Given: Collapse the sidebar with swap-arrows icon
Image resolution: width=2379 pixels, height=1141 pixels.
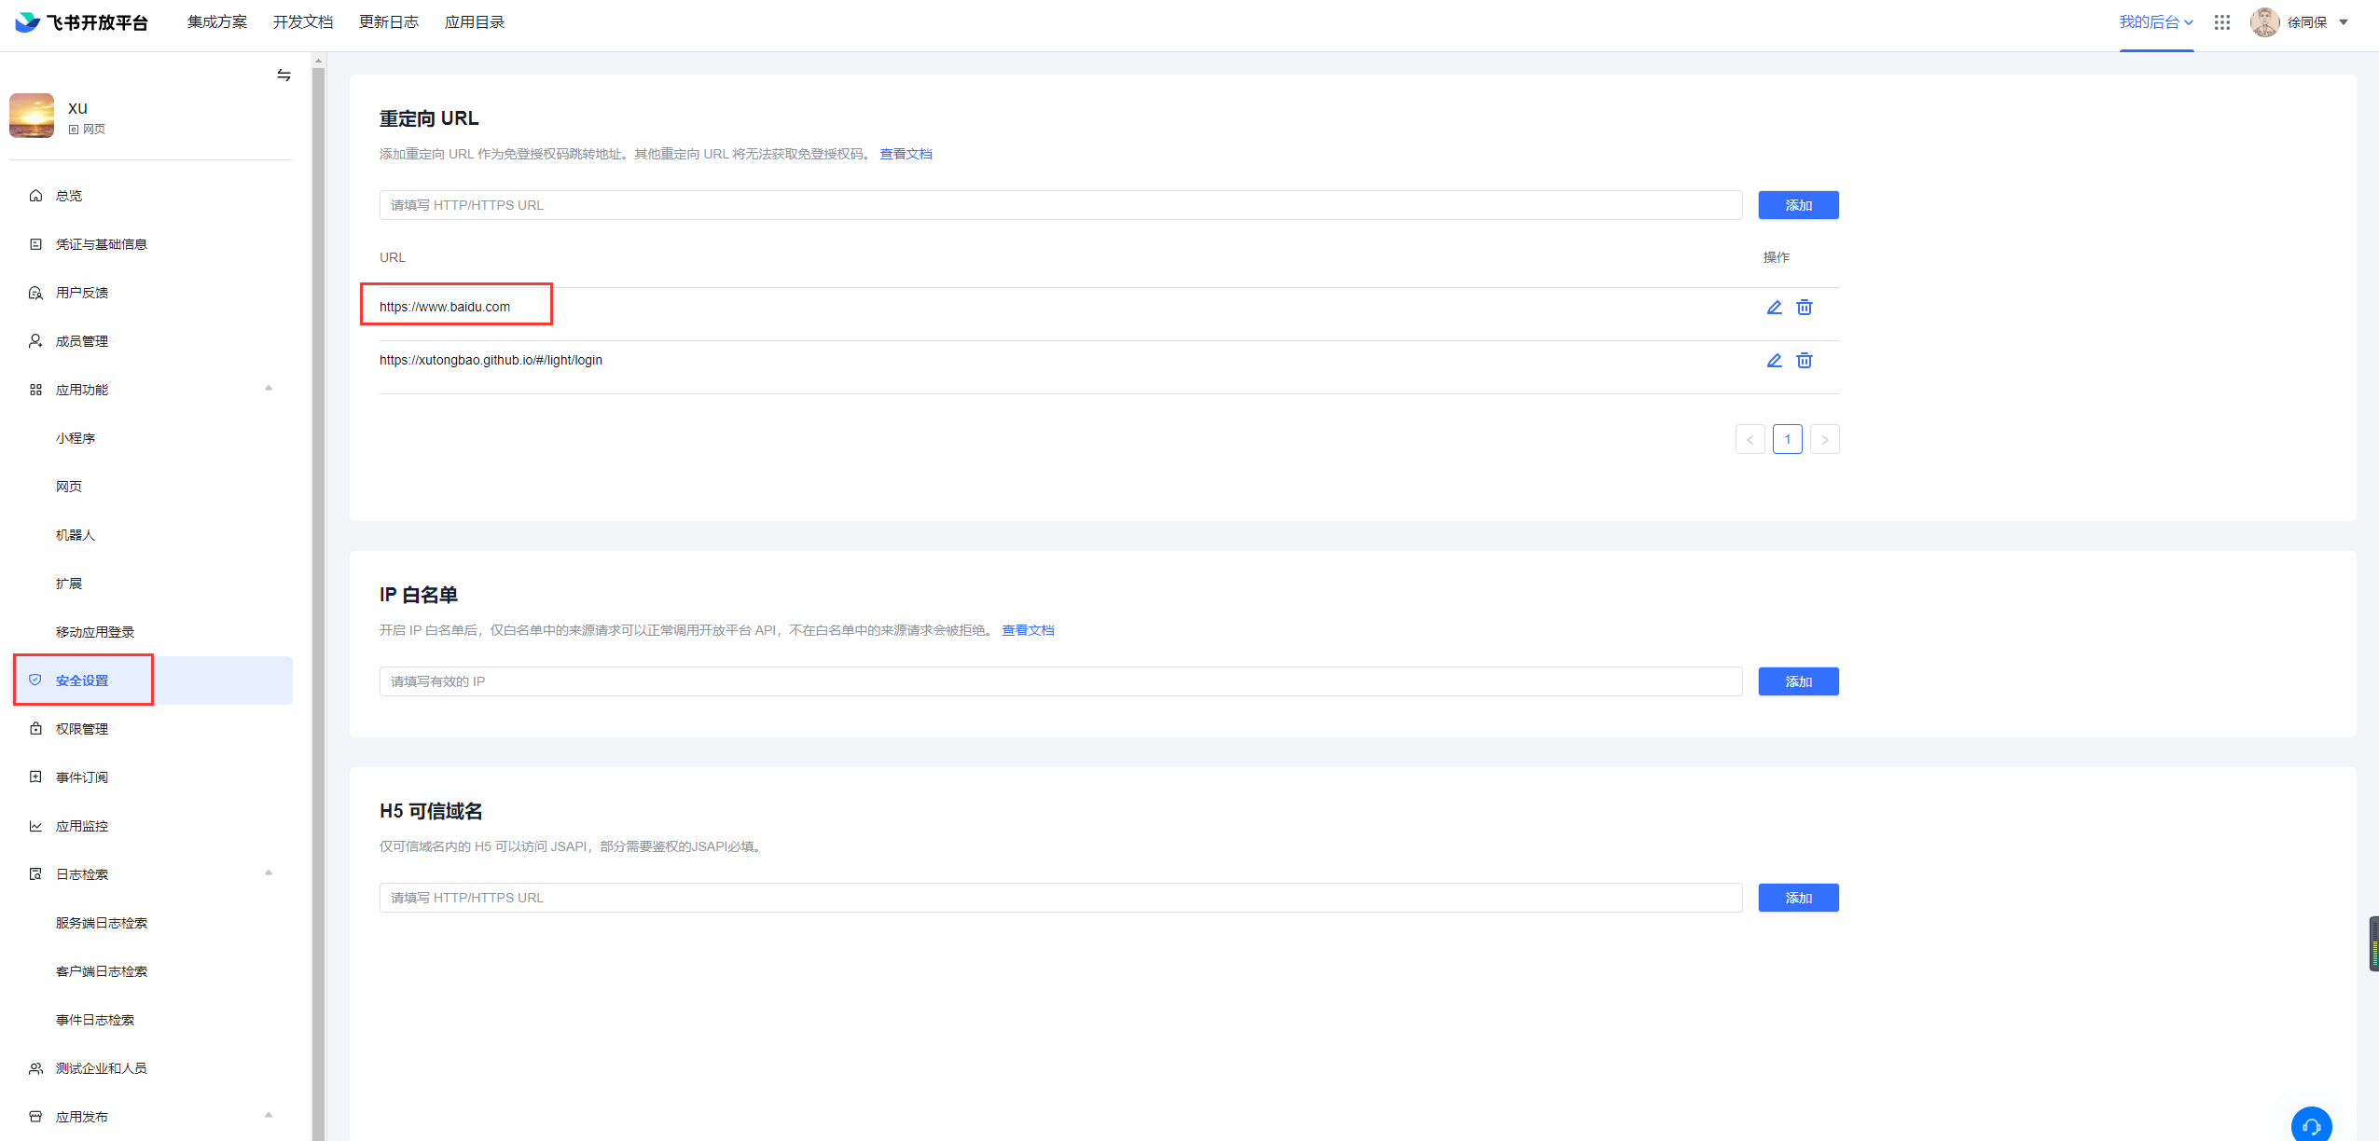Looking at the screenshot, I should (x=284, y=76).
